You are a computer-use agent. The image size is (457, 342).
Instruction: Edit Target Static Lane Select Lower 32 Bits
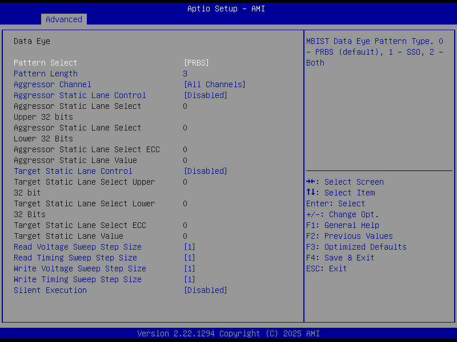[185, 203]
